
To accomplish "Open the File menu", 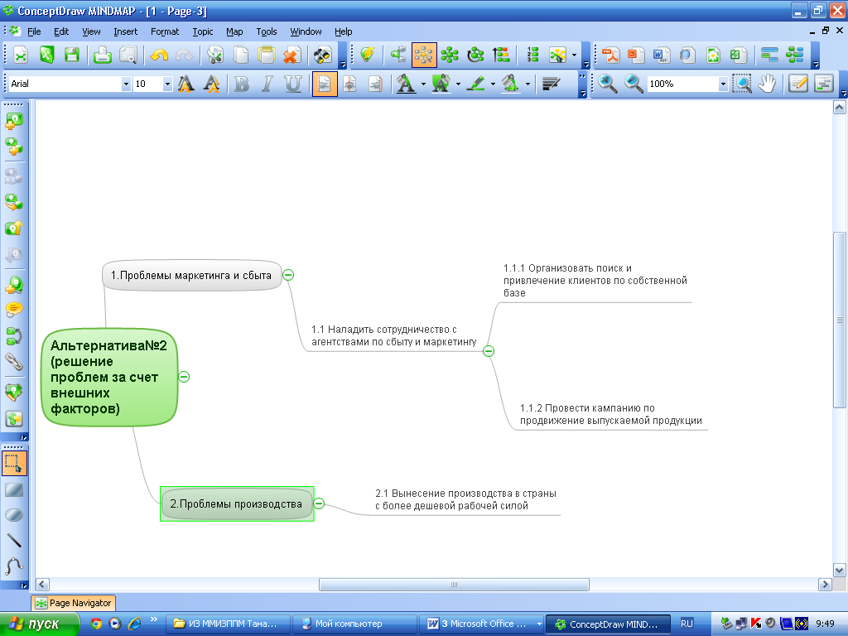I will [x=34, y=32].
